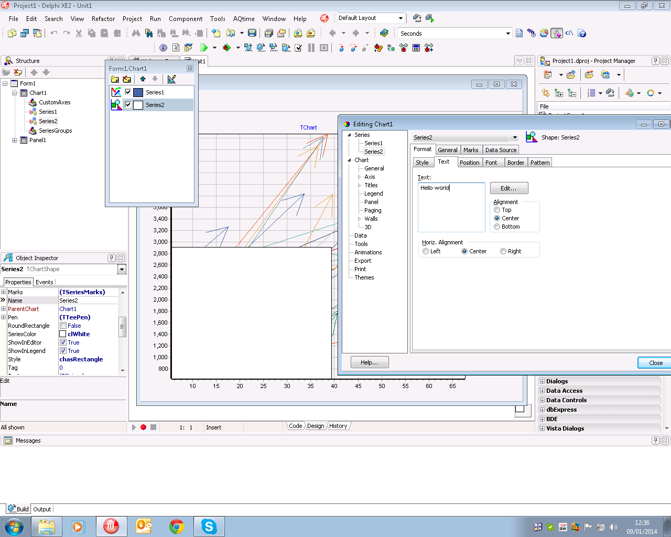Select Right horizontal alignment radio
This screenshot has width=671, height=537.
503,251
